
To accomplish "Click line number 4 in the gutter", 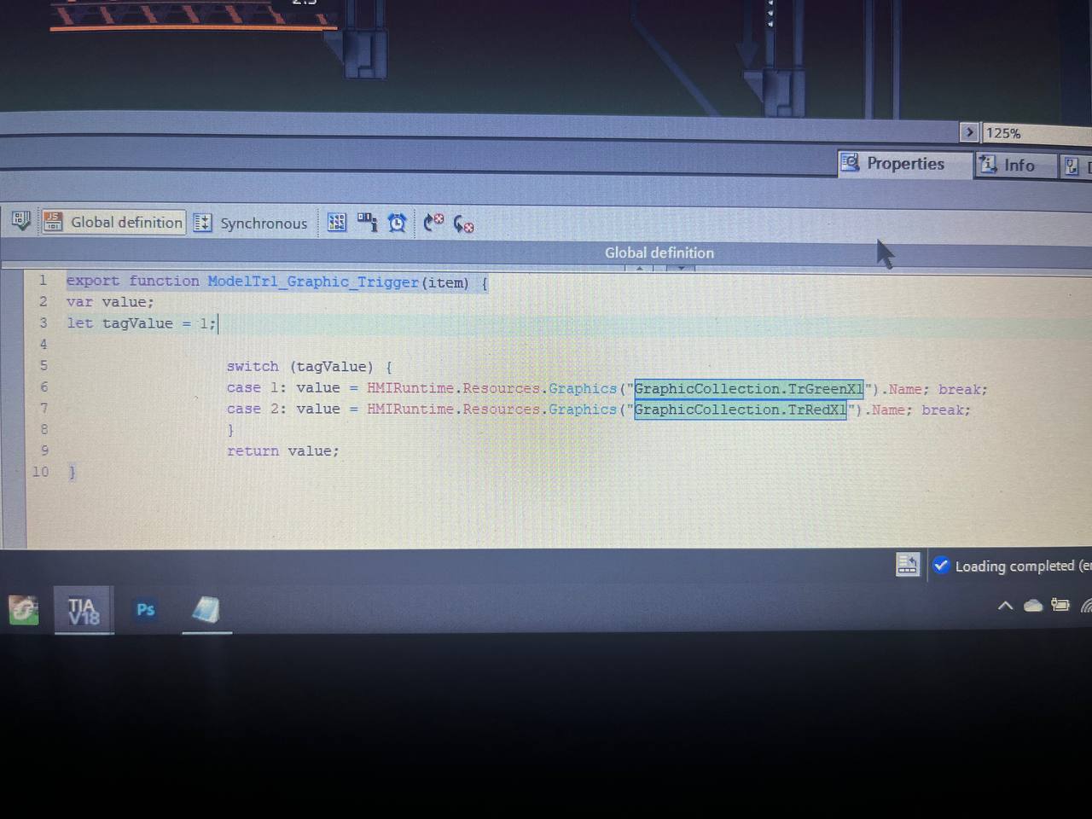I will click(44, 344).
